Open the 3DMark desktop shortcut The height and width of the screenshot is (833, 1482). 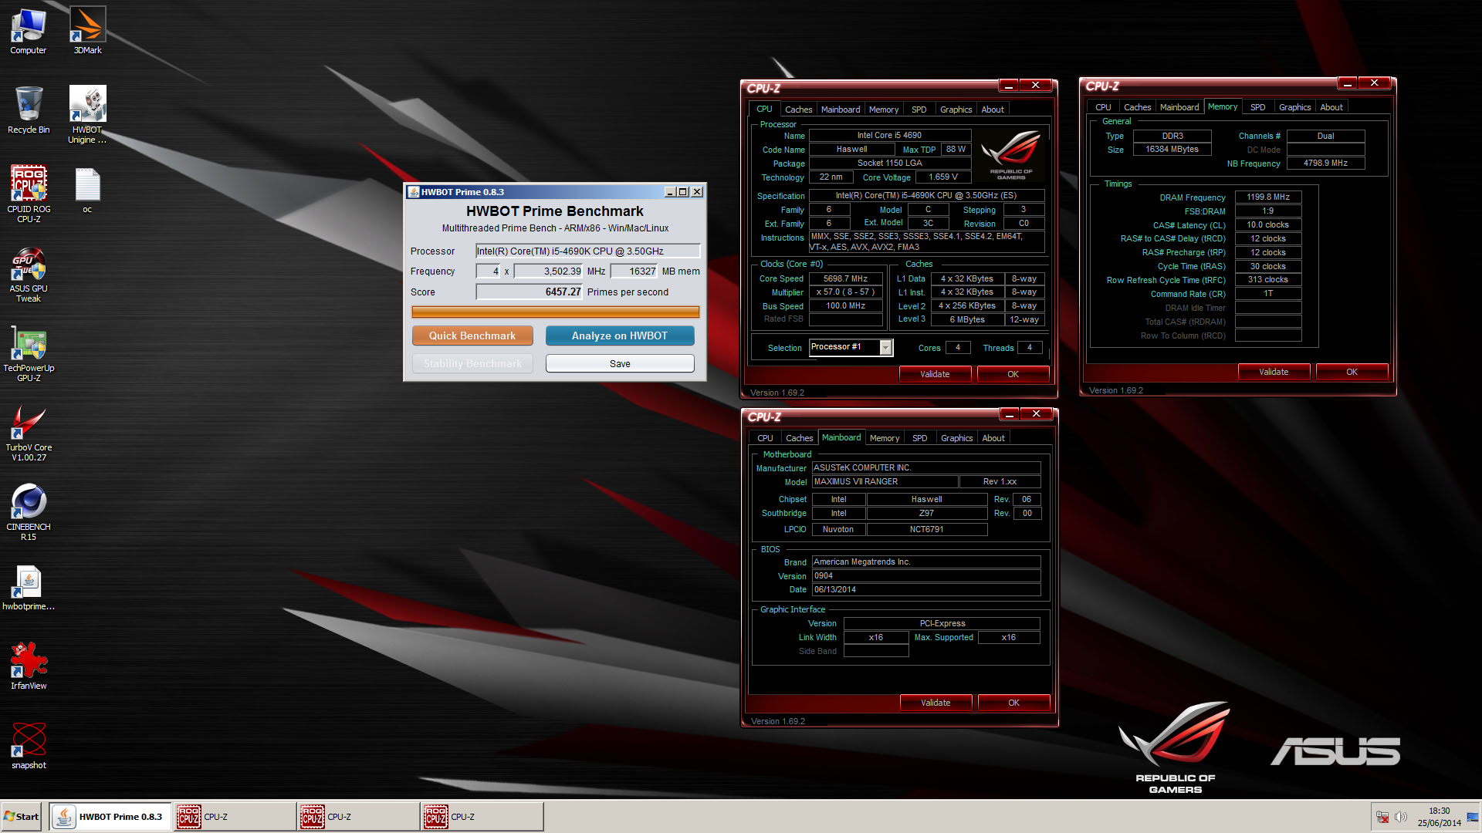pyautogui.click(x=87, y=31)
